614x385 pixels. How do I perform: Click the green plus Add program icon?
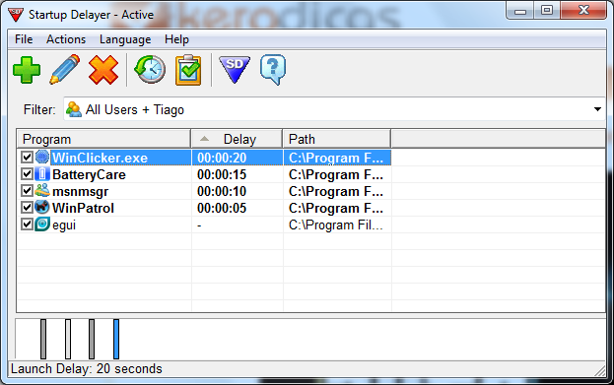(27, 70)
